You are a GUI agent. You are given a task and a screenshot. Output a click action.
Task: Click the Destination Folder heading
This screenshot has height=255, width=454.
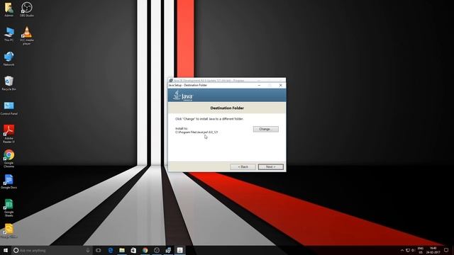(x=227, y=108)
